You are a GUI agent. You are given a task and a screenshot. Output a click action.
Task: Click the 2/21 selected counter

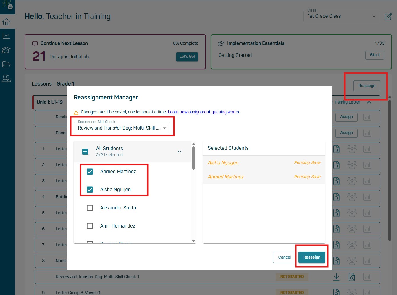(x=109, y=155)
